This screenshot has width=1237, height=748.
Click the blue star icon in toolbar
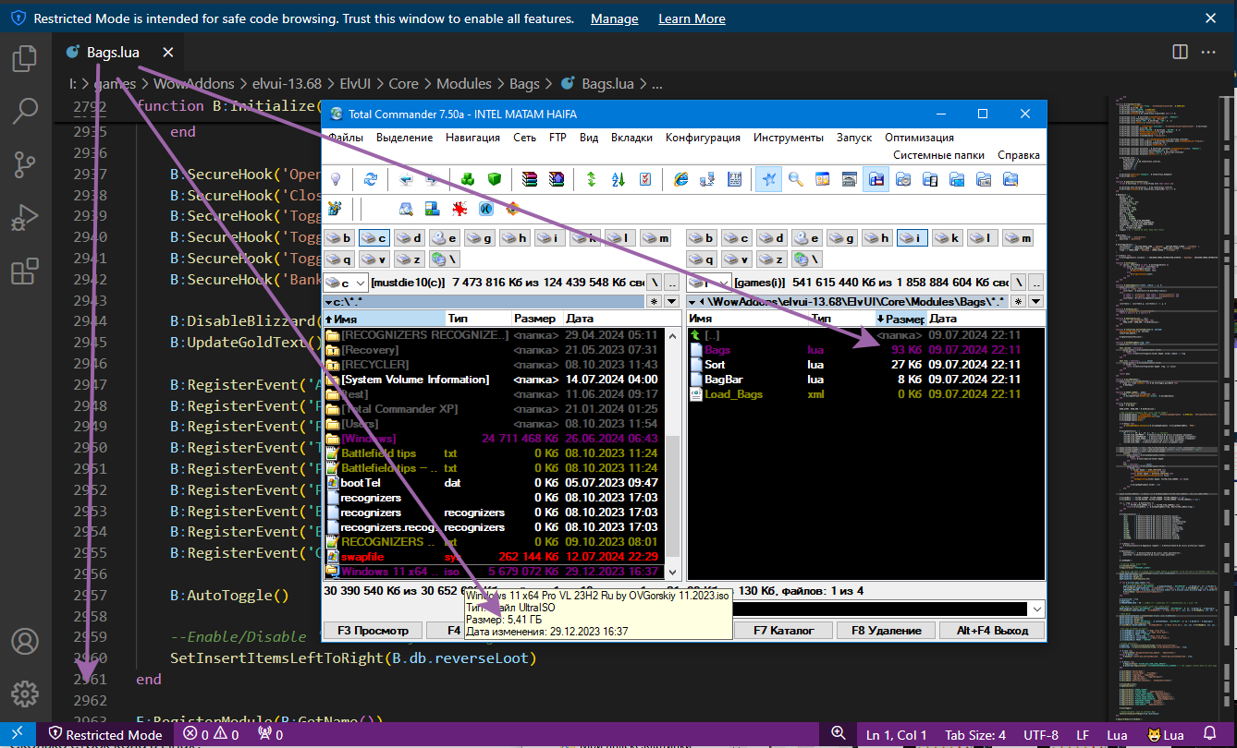point(767,179)
